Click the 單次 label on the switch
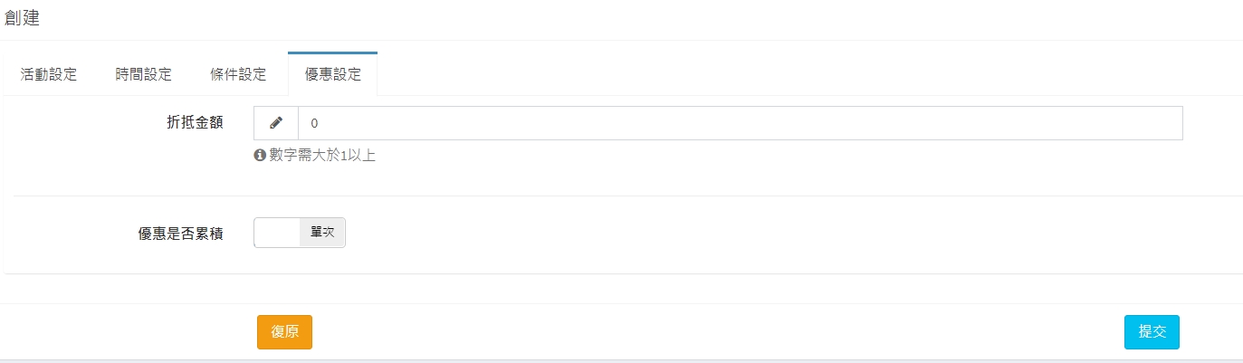The width and height of the screenshot is (1243, 363). pos(322,233)
